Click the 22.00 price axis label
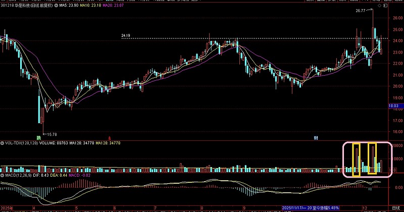 coord(398,64)
